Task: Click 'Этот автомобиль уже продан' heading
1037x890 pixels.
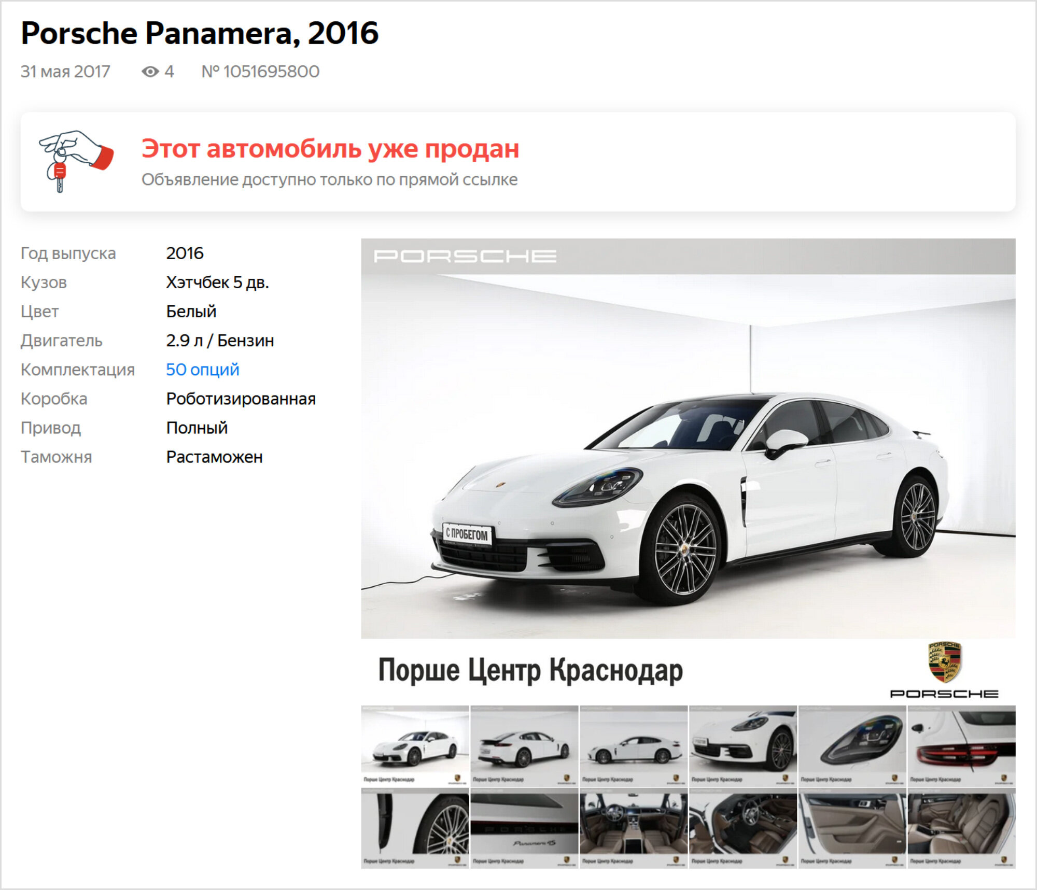Action: click(330, 149)
